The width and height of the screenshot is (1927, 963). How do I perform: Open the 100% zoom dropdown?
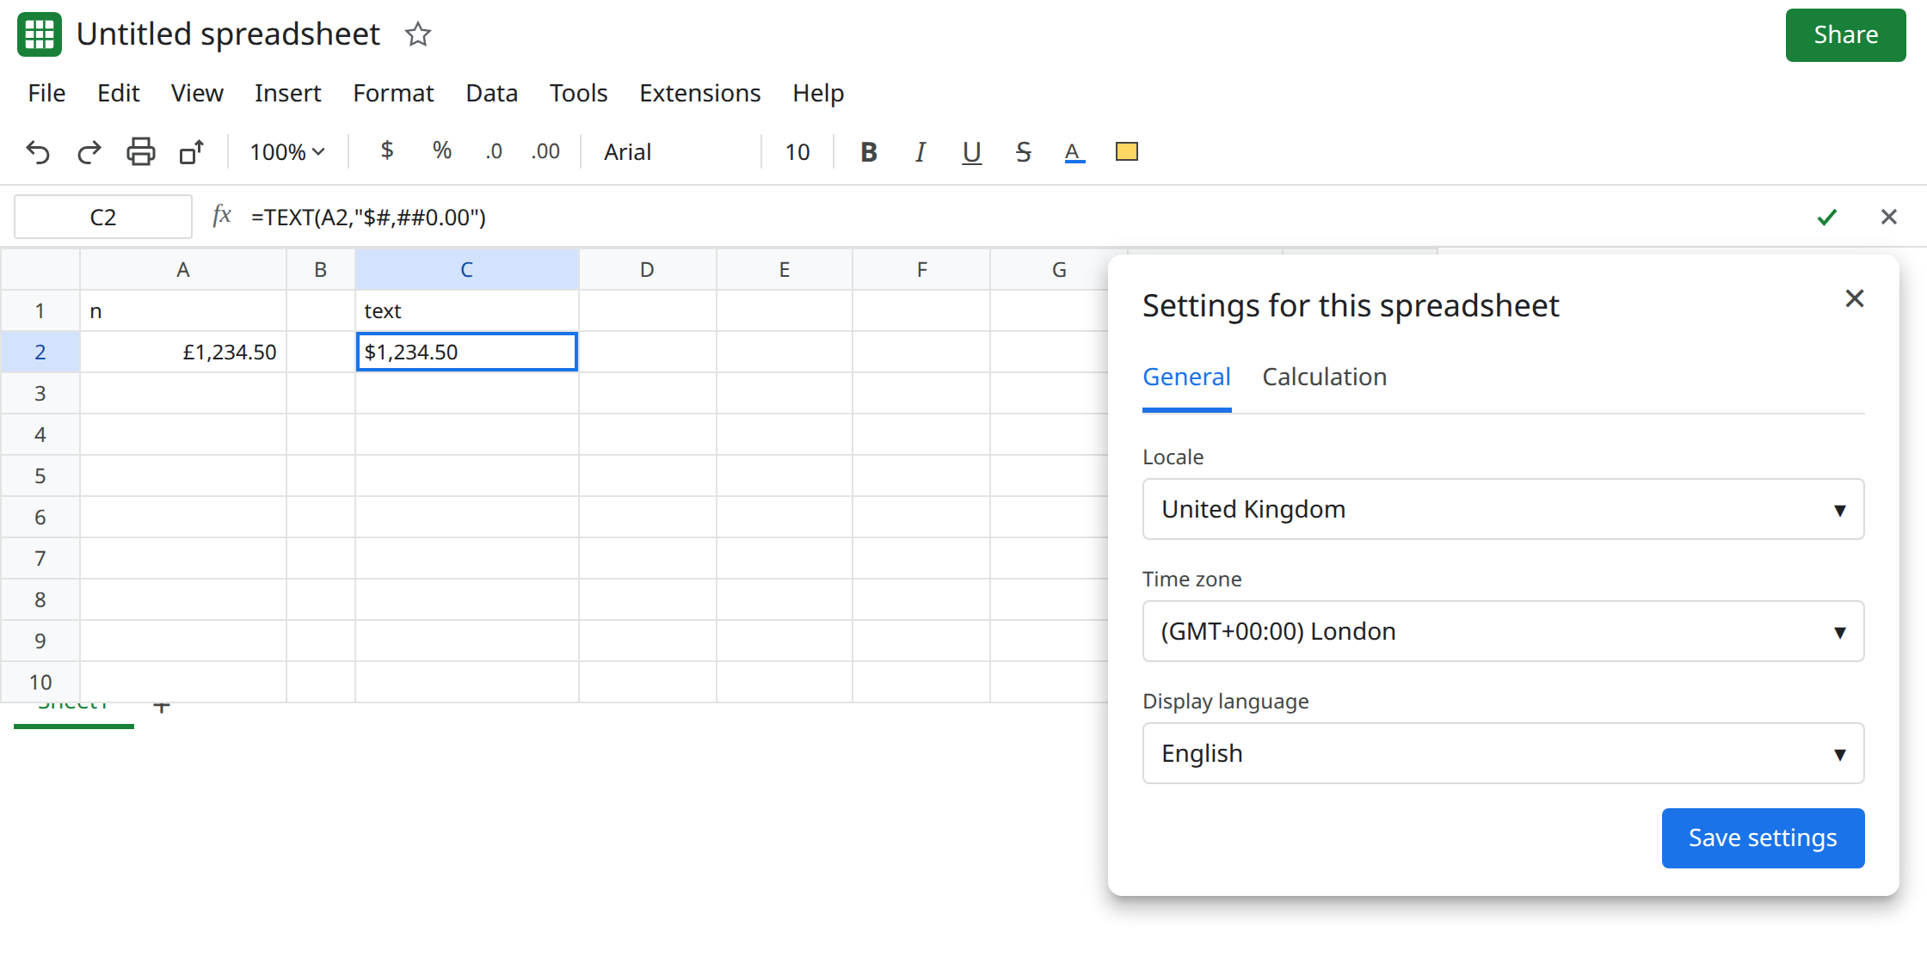tap(287, 152)
